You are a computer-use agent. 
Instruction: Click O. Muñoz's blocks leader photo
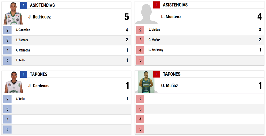coord(146,82)
